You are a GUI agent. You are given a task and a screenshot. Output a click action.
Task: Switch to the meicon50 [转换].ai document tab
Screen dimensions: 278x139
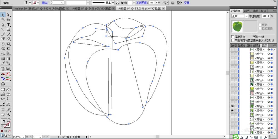[39, 9]
